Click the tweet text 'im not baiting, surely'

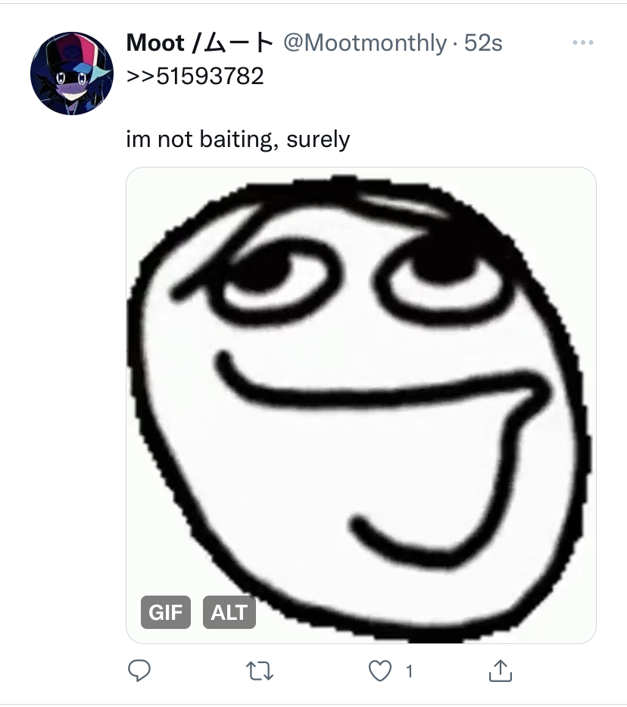[238, 139]
